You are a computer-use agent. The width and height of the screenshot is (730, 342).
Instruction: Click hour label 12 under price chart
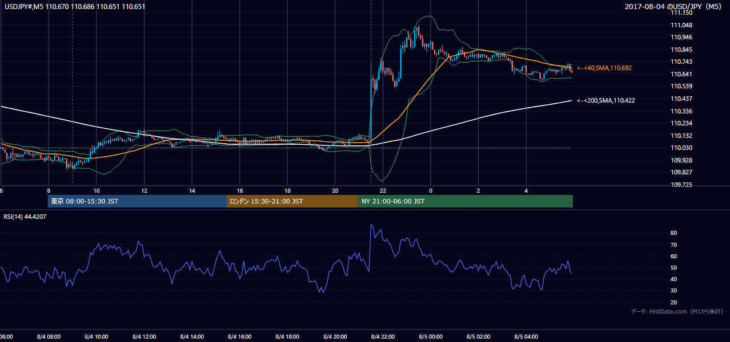click(x=144, y=190)
